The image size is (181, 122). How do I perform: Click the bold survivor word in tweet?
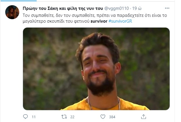(x=99, y=21)
